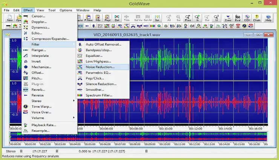Image resolution: width=279 pixels, height=160 pixels.
Task: Open the CDX toolbar icon
Action: 247,18
